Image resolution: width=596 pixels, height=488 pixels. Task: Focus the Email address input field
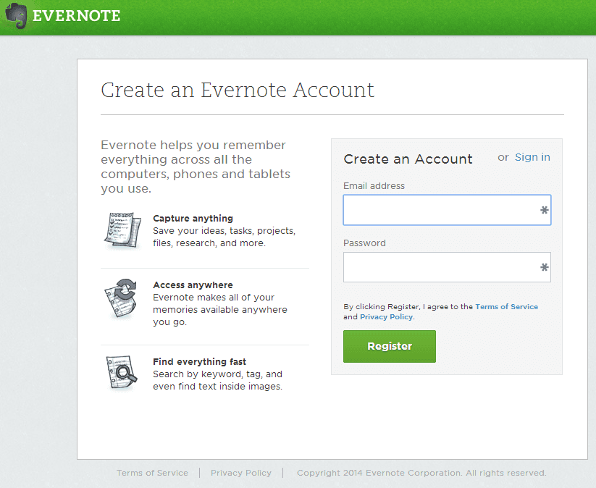click(x=447, y=210)
